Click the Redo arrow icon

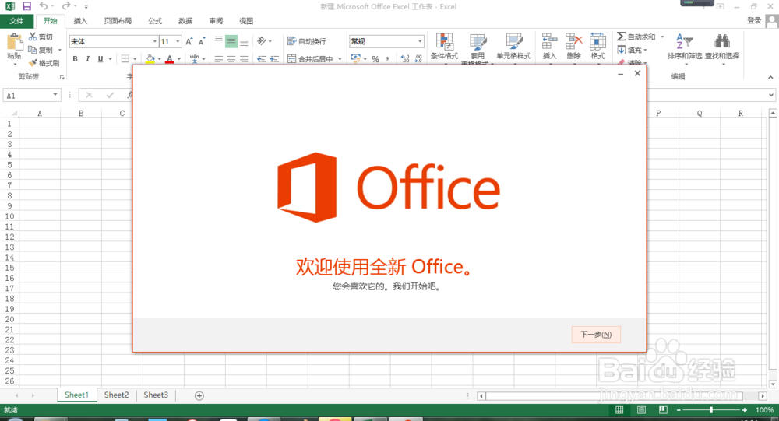[x=66, y=6]
